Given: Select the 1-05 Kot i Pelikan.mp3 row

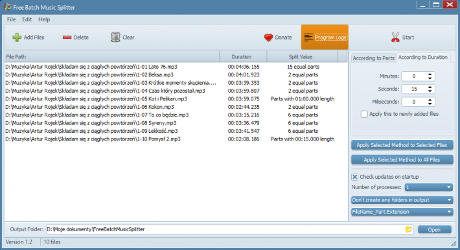Looking at the screenshot, I should (x=176, y=99).
